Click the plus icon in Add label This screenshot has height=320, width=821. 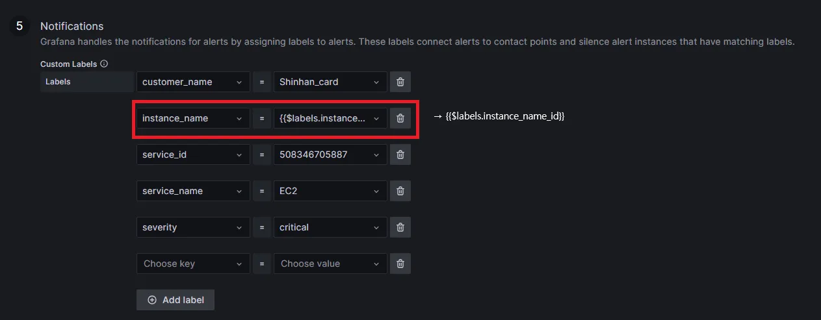click(152, 300)
